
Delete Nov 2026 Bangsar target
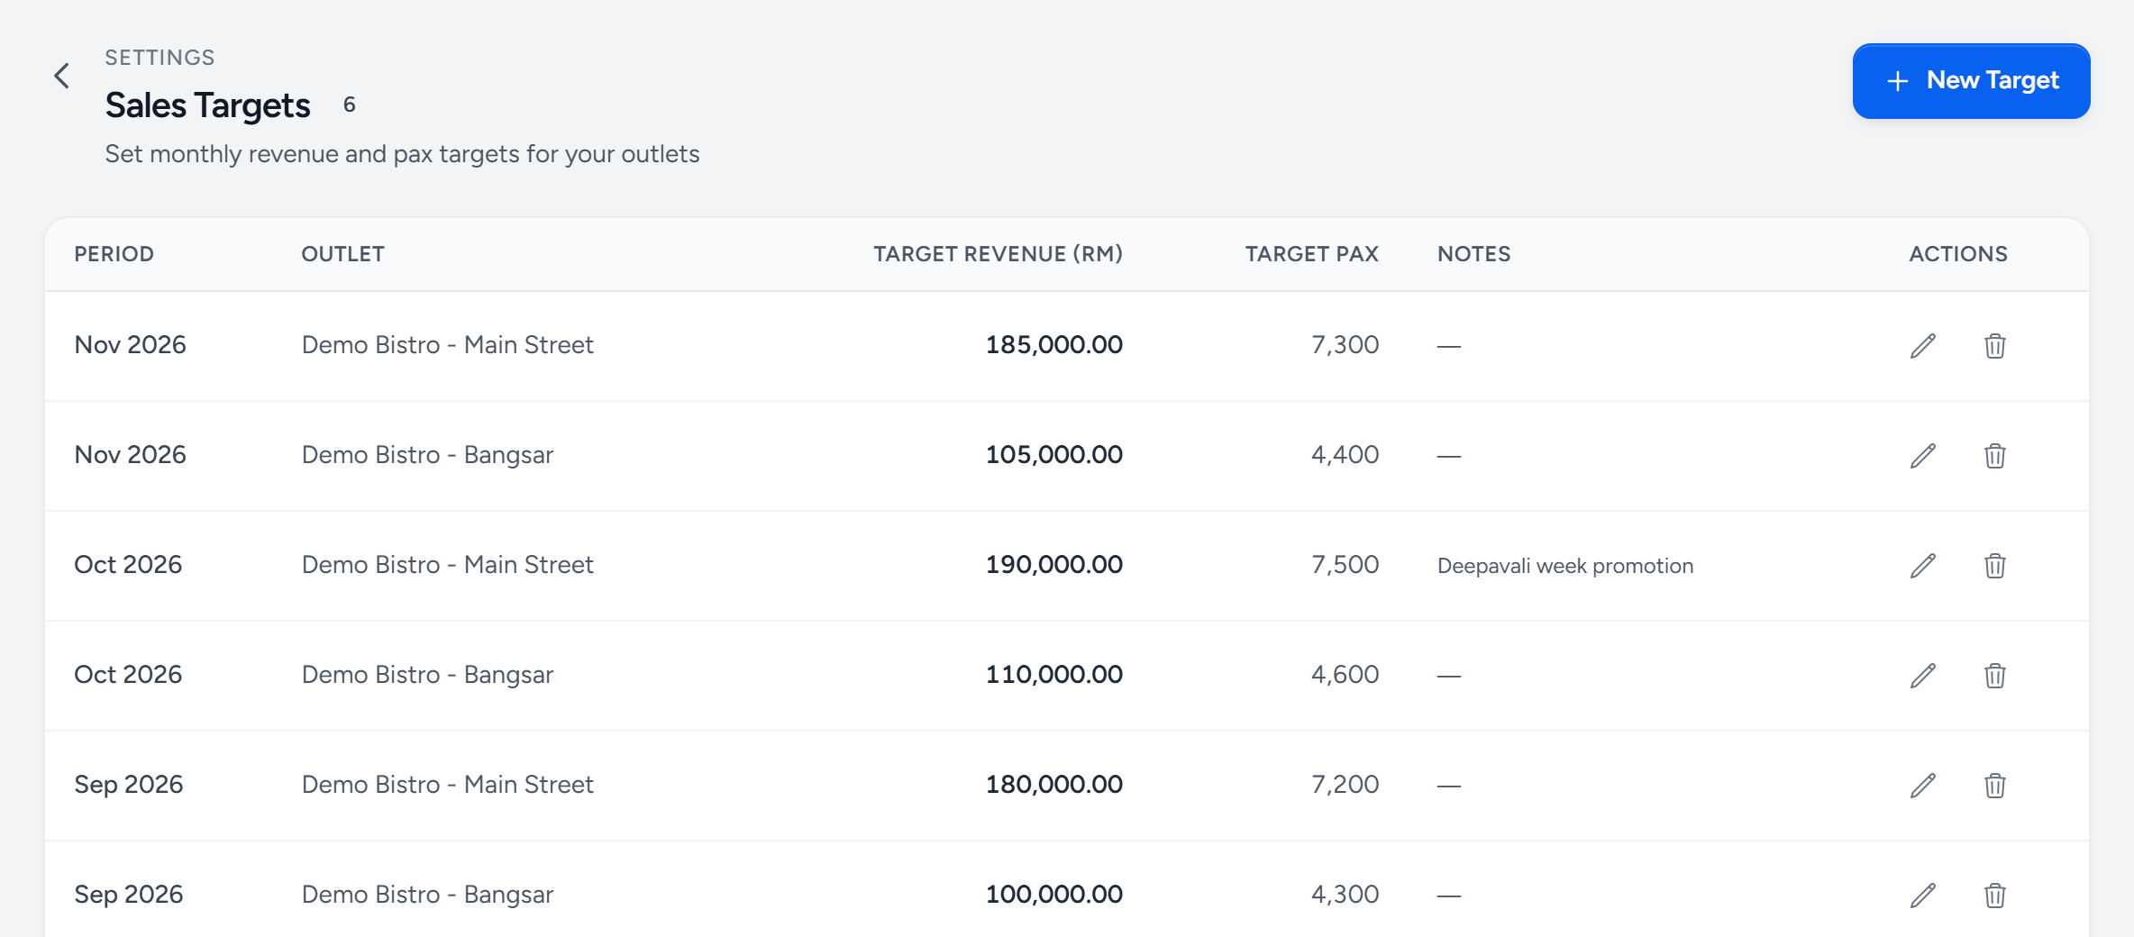coord(1995,456)
